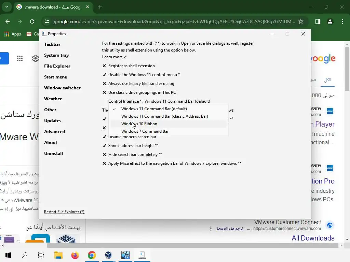The width and height of the screenshot is (350, 262).
Task: Select Windows 11 Command Bar (classic Address Bar)
Action: pos(169,116)
